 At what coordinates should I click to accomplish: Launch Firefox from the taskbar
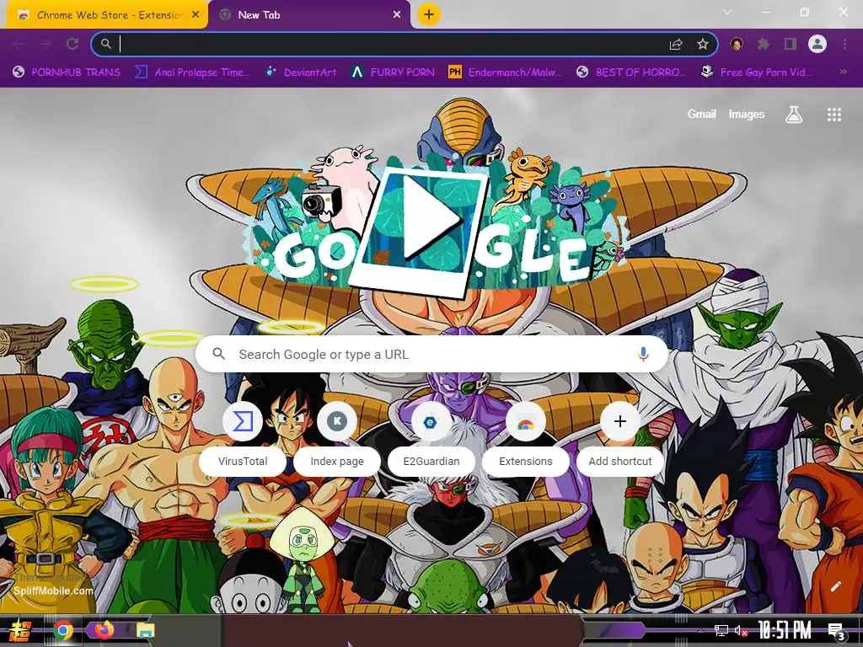(x=104, y=630)
